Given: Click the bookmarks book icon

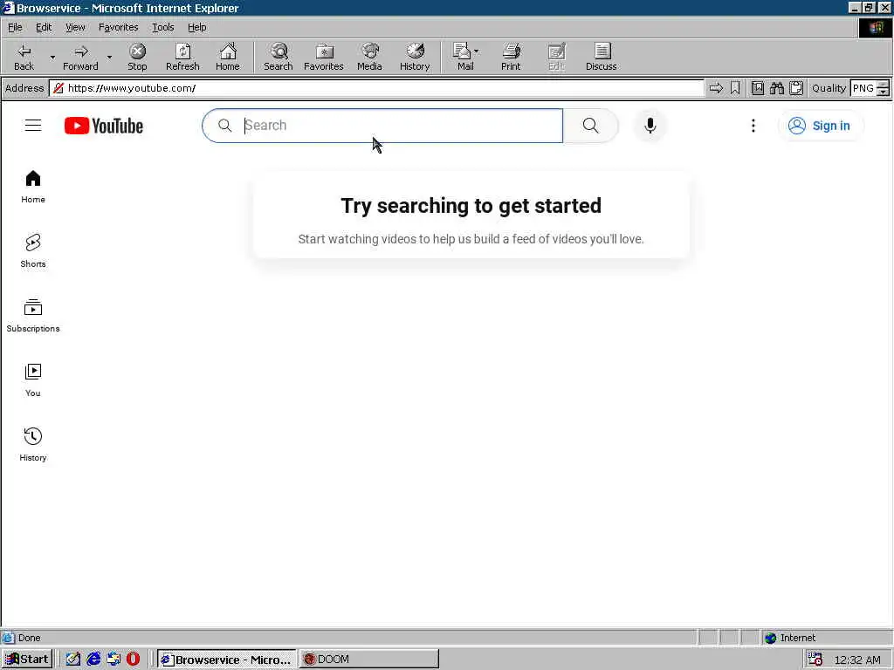Looking at the screenshot, I should (x=758, y=88).
